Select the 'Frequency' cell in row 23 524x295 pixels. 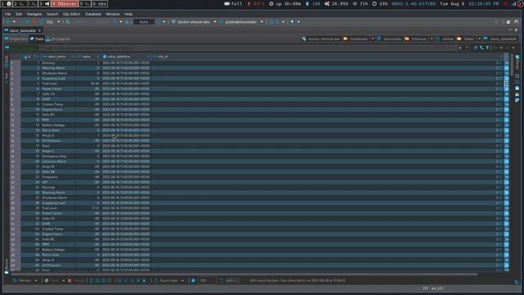point(58,177)
